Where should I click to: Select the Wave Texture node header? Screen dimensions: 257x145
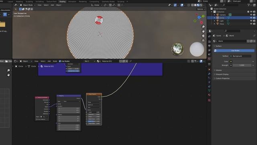94,94
